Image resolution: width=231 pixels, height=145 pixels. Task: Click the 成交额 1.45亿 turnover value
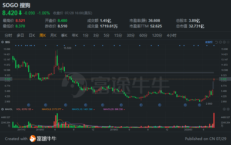(x=106, y=21)
